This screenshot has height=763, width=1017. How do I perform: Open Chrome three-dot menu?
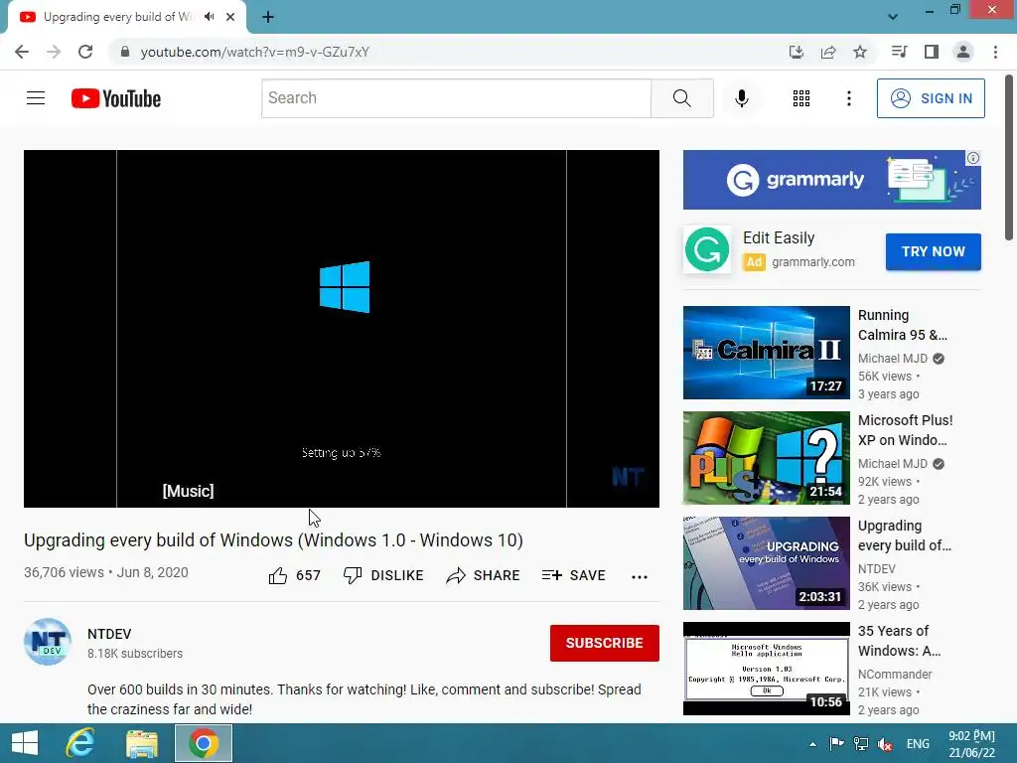point(995,52)
